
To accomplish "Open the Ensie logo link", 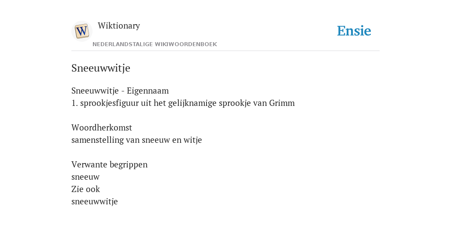I will pos(354,31).
